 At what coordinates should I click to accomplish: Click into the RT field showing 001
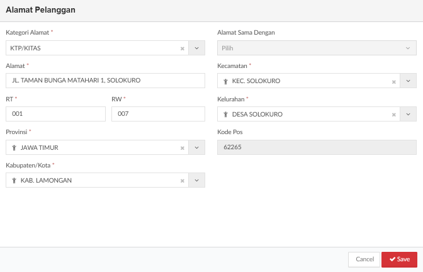tap(55, 114)
